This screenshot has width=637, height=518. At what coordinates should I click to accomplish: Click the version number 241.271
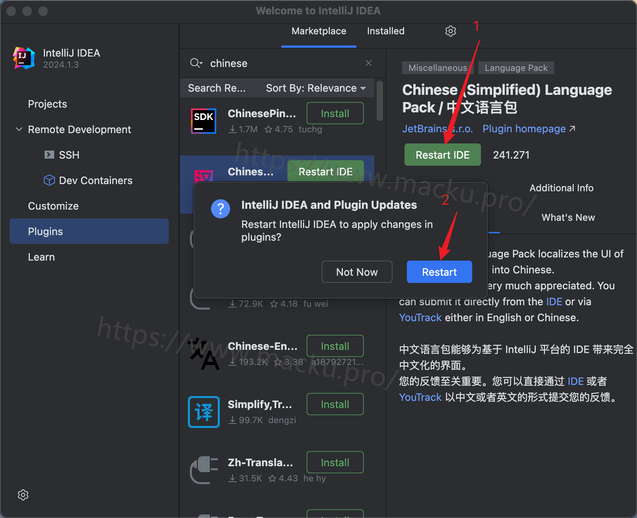511,155
